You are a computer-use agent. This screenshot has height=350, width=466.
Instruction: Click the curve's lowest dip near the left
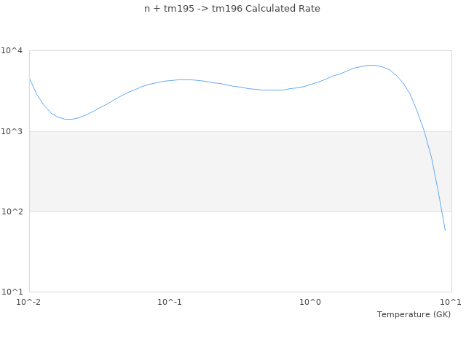[x=69, y=119]
